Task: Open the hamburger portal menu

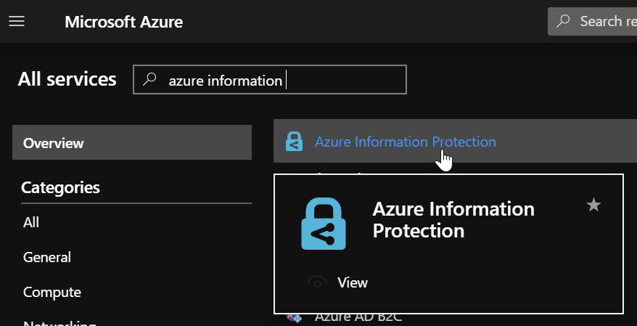Action: tap(17, 22)
